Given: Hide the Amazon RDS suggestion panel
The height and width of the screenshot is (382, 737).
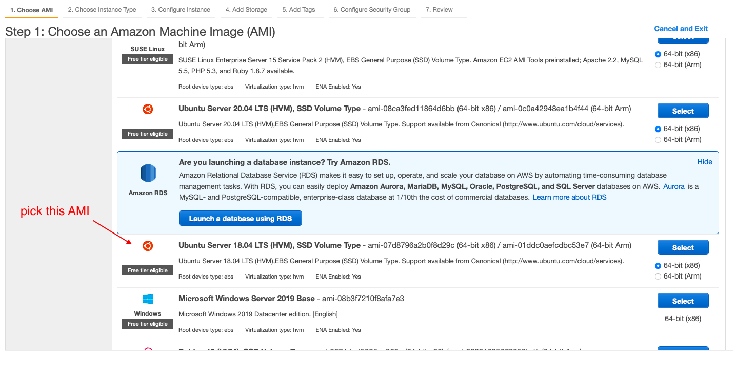Looking at the screenshot, I should [x=705, y=162].
